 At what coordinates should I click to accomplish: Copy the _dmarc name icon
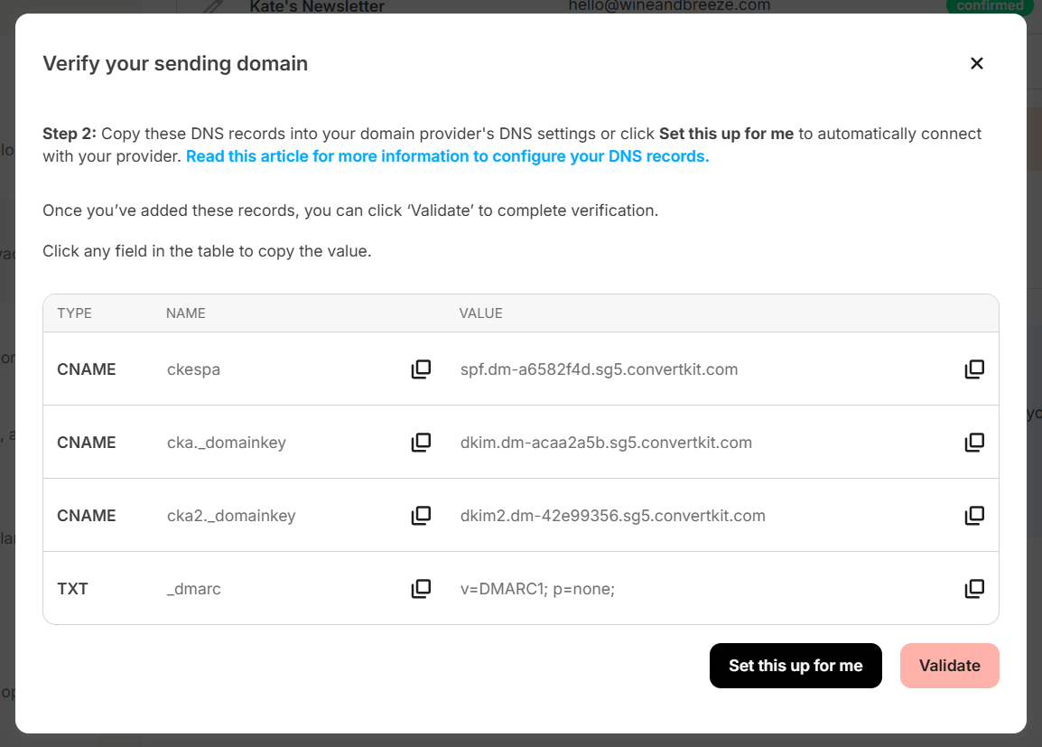(421, 588)
